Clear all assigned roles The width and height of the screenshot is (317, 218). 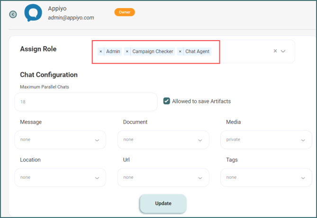[x=275, y=51]
